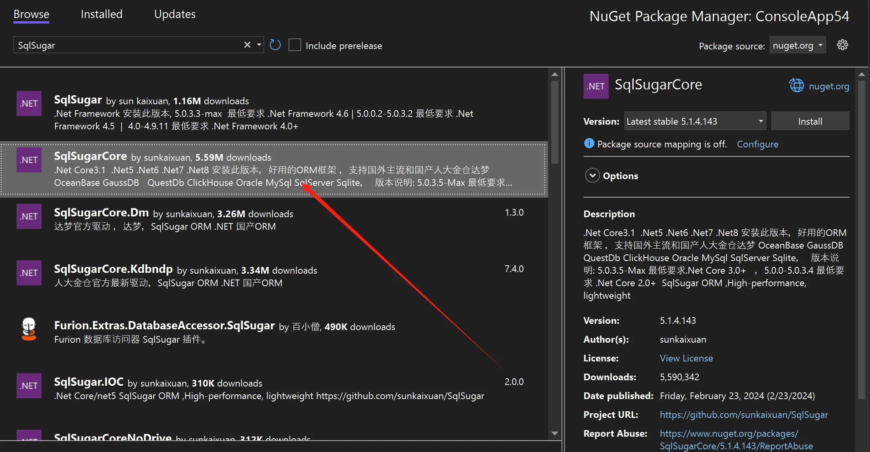Screen dimensions: 870x452
Task: Open the search history dropdown arrow
Action: (x=259, y=45)
